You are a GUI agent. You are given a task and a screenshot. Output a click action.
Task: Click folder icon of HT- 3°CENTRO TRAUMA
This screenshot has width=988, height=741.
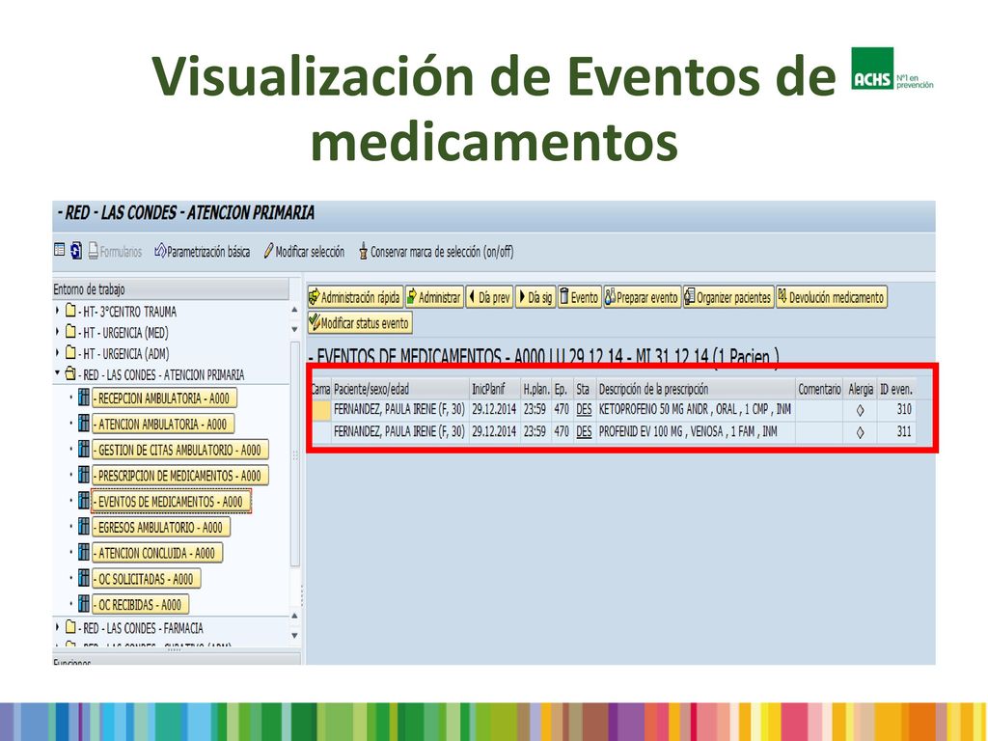pos(70,311)
